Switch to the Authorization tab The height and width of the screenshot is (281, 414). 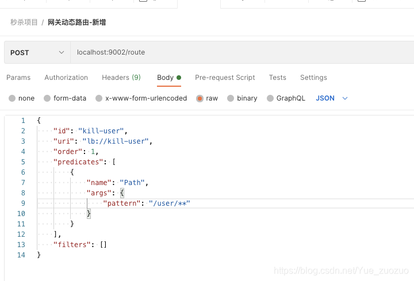click(66, 78)
